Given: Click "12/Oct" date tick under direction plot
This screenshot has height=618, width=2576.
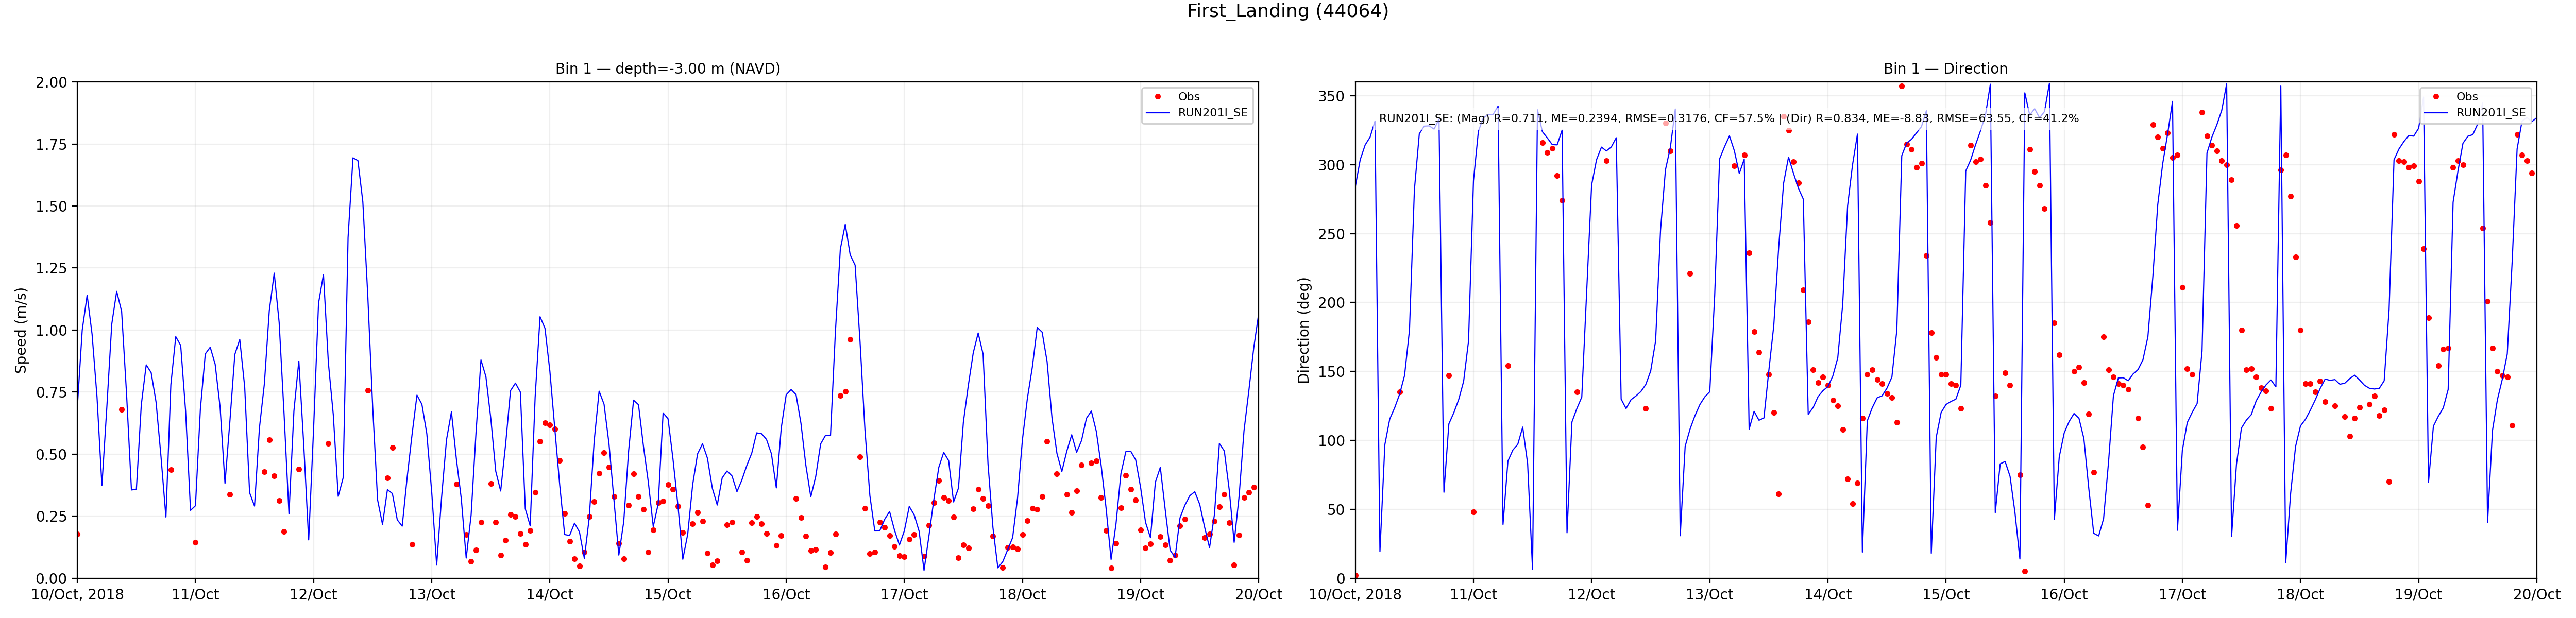Looking at the screenshot, I should pos(1591,595).
